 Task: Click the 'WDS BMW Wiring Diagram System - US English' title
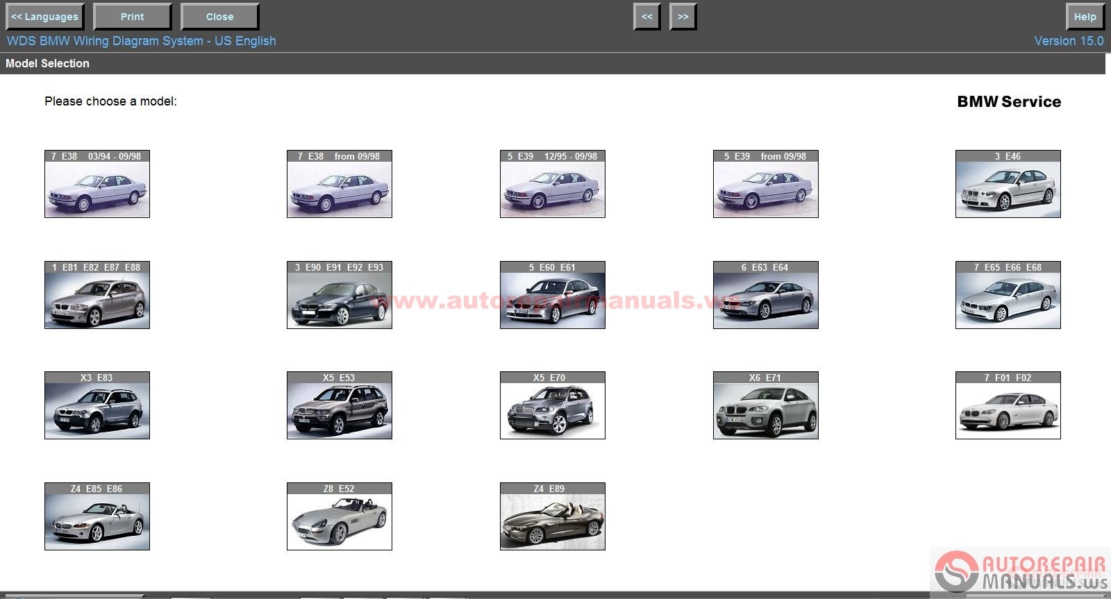click(x=142, y=41)
